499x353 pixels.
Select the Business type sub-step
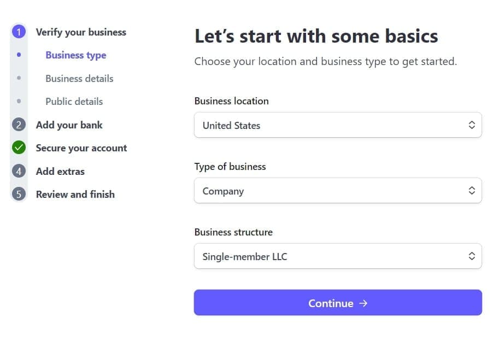pos(76,55)
